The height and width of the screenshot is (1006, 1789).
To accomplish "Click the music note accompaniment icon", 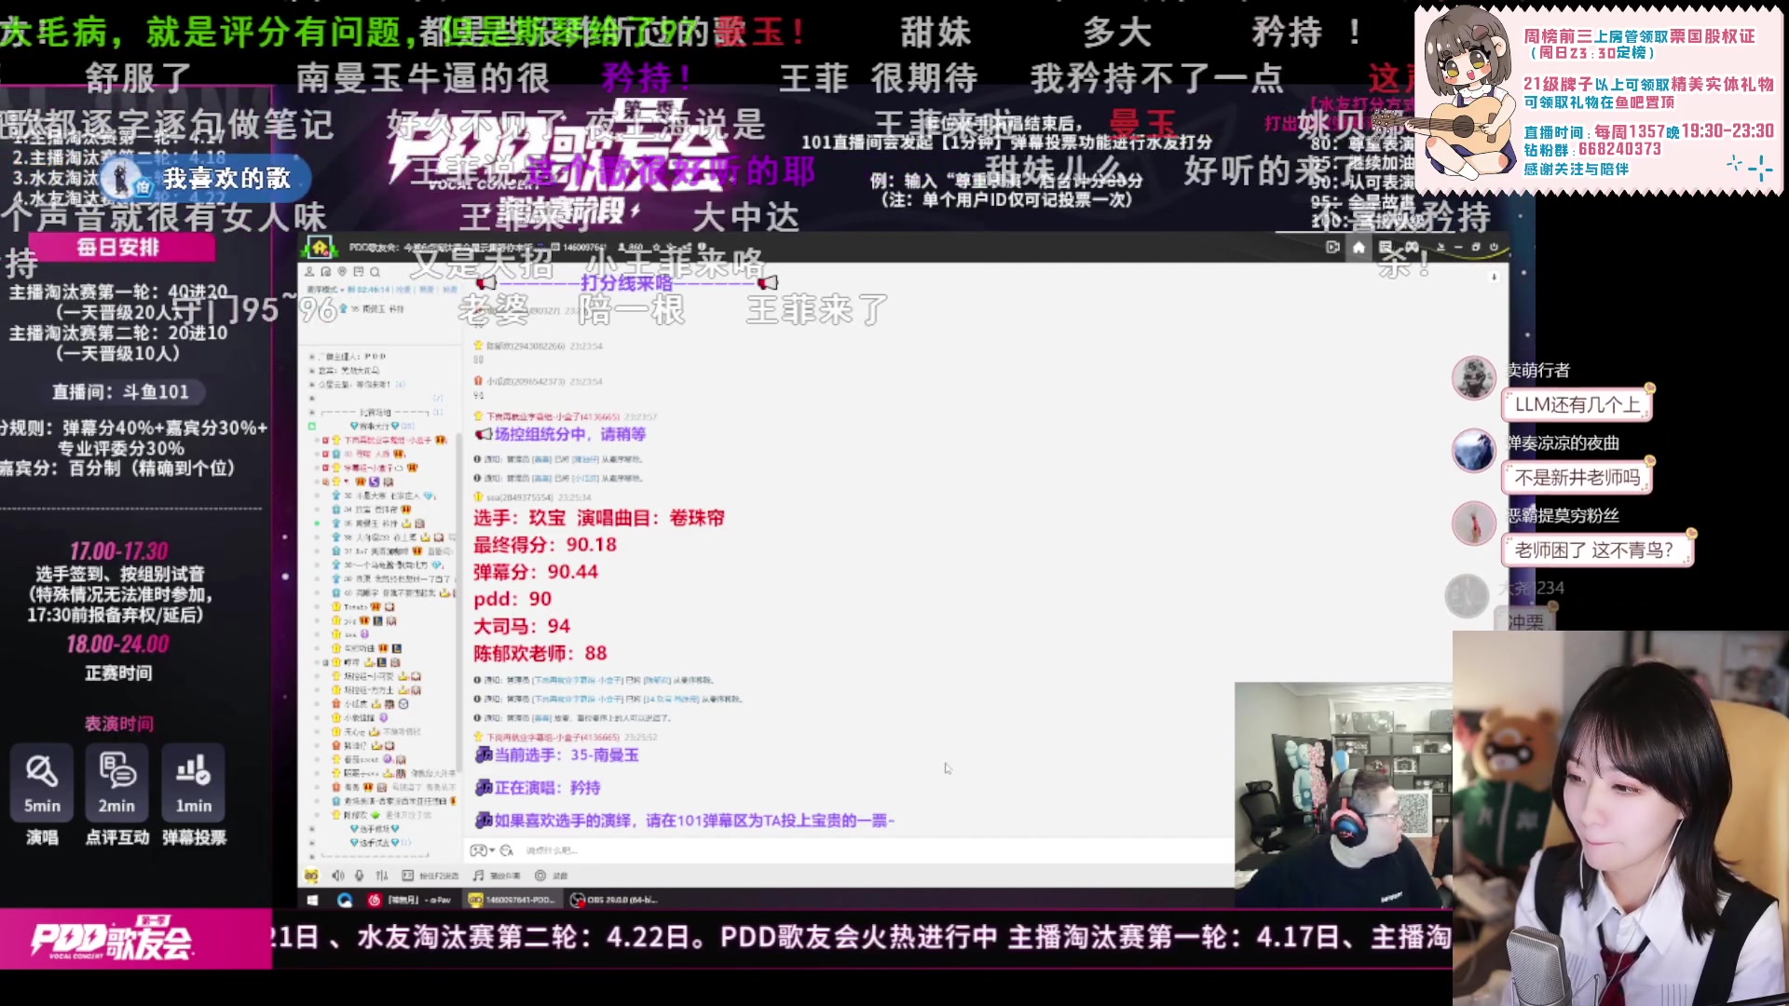I will (478, 876).
